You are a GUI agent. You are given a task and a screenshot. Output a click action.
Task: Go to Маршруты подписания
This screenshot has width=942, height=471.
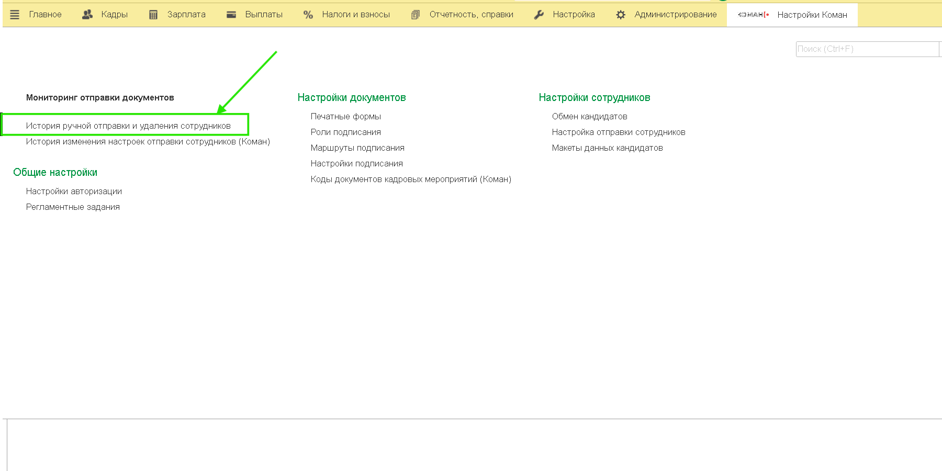click(357, 148)
